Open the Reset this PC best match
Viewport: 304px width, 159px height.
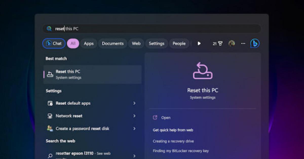pos(92,74)
